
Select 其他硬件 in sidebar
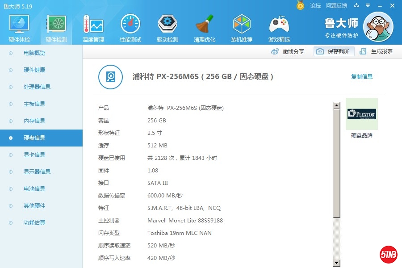coord(34,205)
